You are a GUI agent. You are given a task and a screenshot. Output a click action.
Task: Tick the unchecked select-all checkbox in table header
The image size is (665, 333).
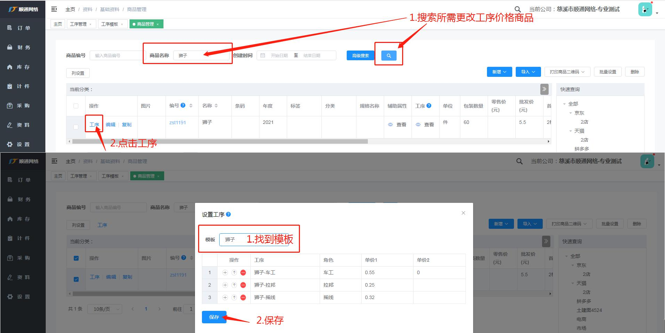click(76, 106)
